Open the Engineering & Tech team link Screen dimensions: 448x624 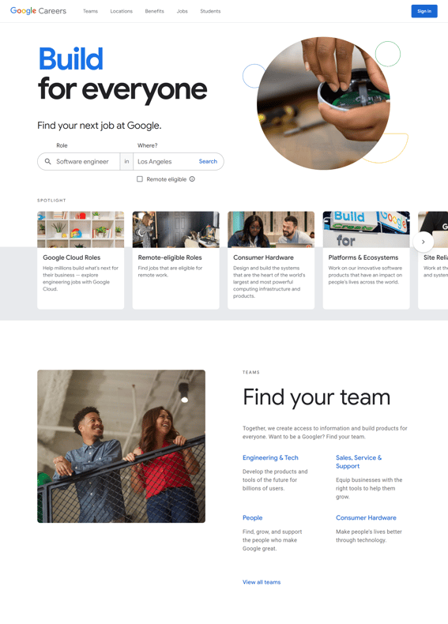pyautogui.click(x=270, y=457)
